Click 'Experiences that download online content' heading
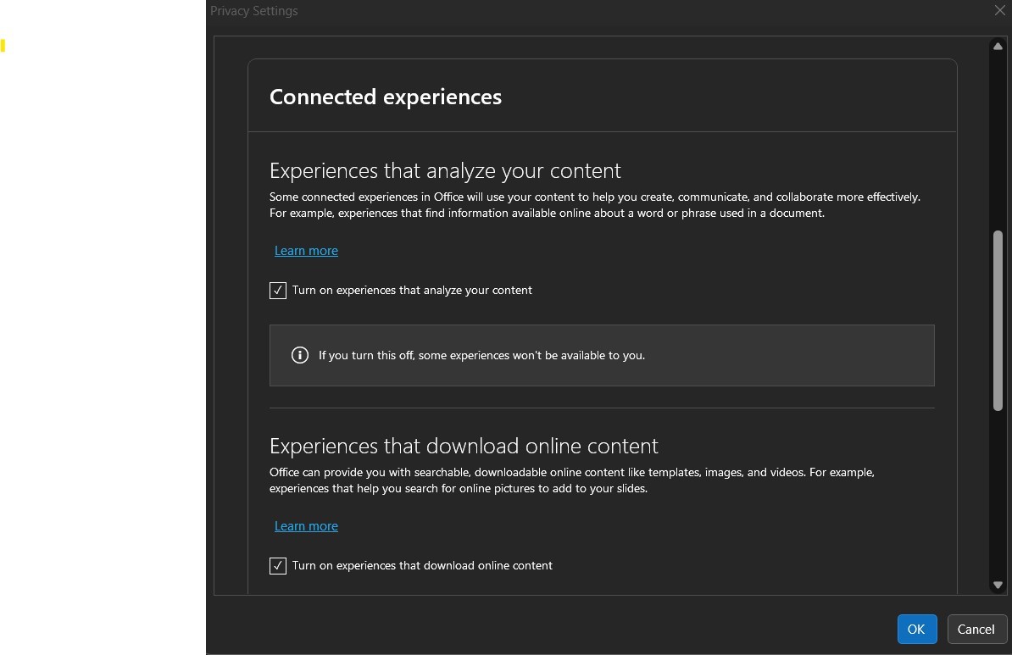Screen dimensions: 1012x655 click(464, 446)
